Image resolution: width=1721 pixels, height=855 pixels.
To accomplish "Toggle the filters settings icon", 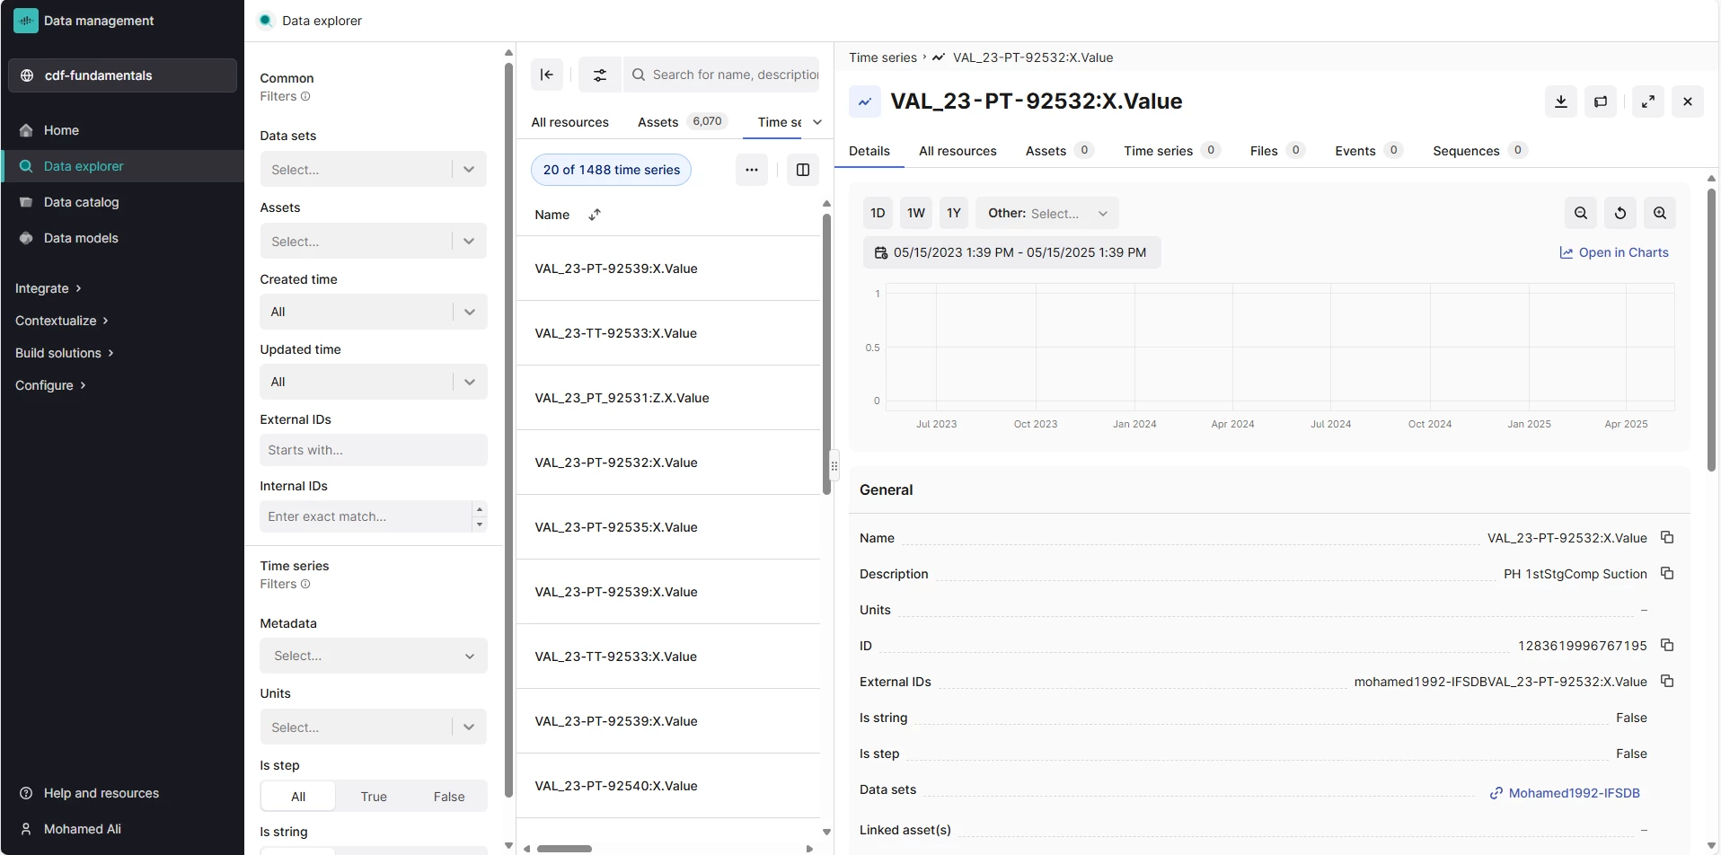I will click(600, 75).
